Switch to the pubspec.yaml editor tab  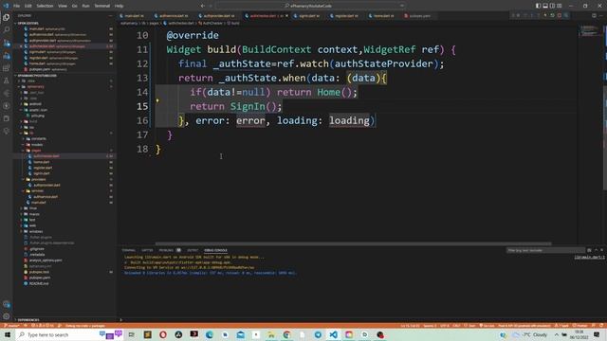point(419,16)
